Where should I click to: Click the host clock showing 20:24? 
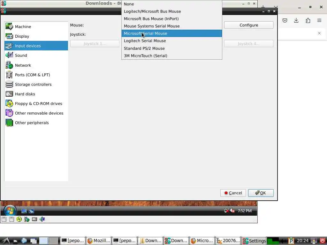303,241
